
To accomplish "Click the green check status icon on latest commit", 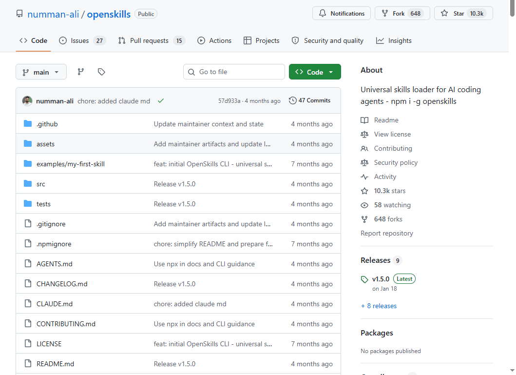I will point(161,101).
